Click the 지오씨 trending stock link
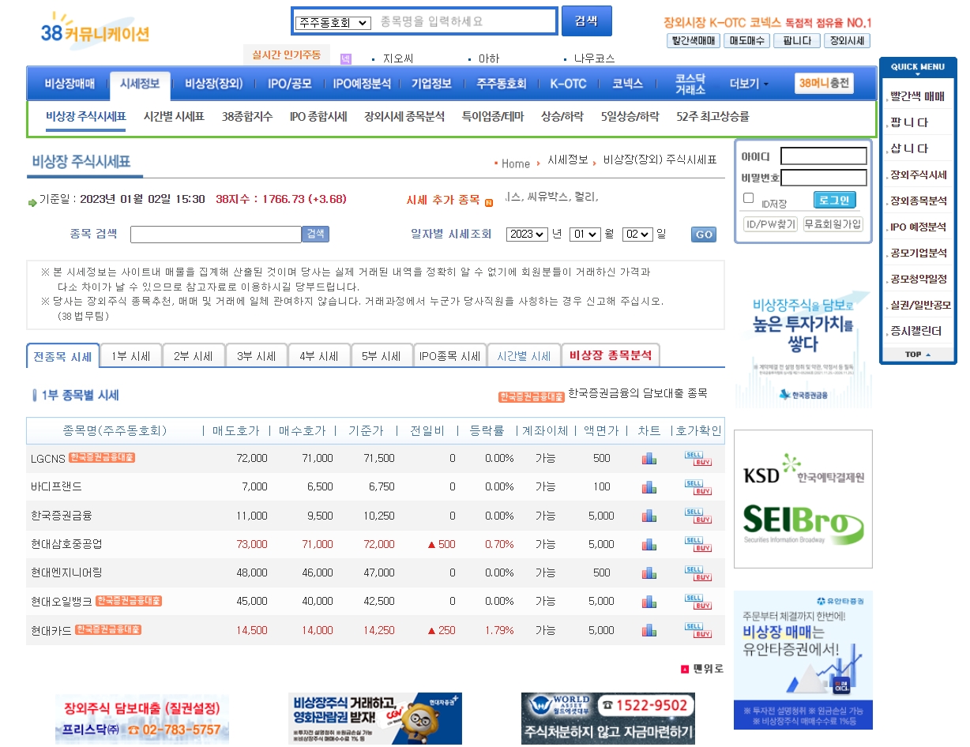This screenshot has width=970, height=747. pos(398,58)
